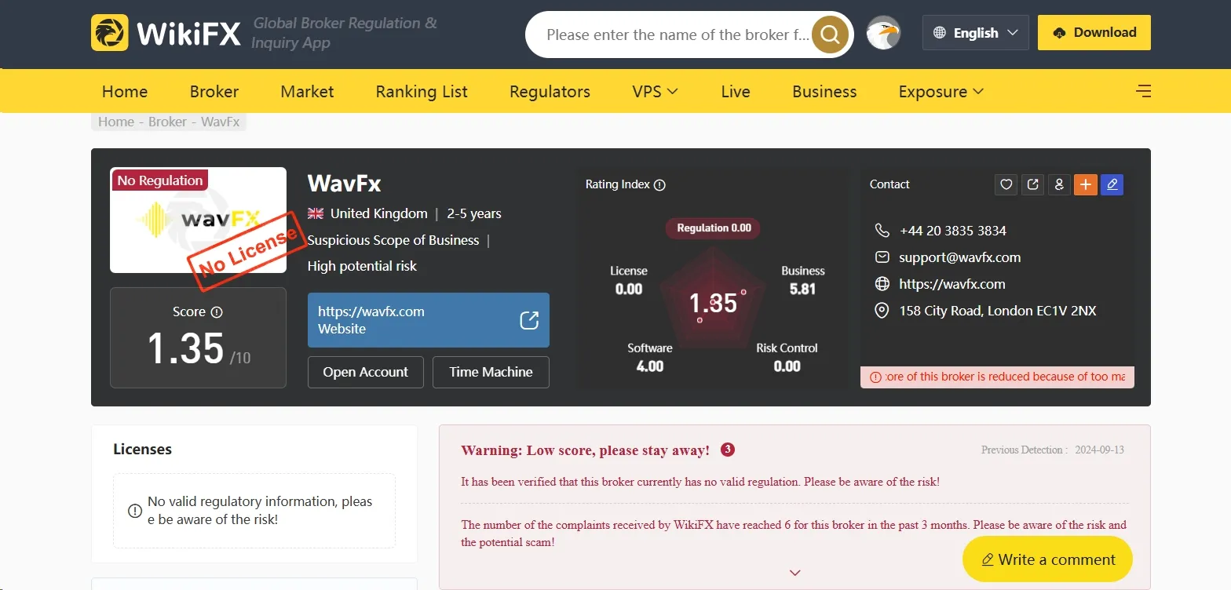Click the High potential risk tag
This screenshot has width=1231, height=590.
362,266
